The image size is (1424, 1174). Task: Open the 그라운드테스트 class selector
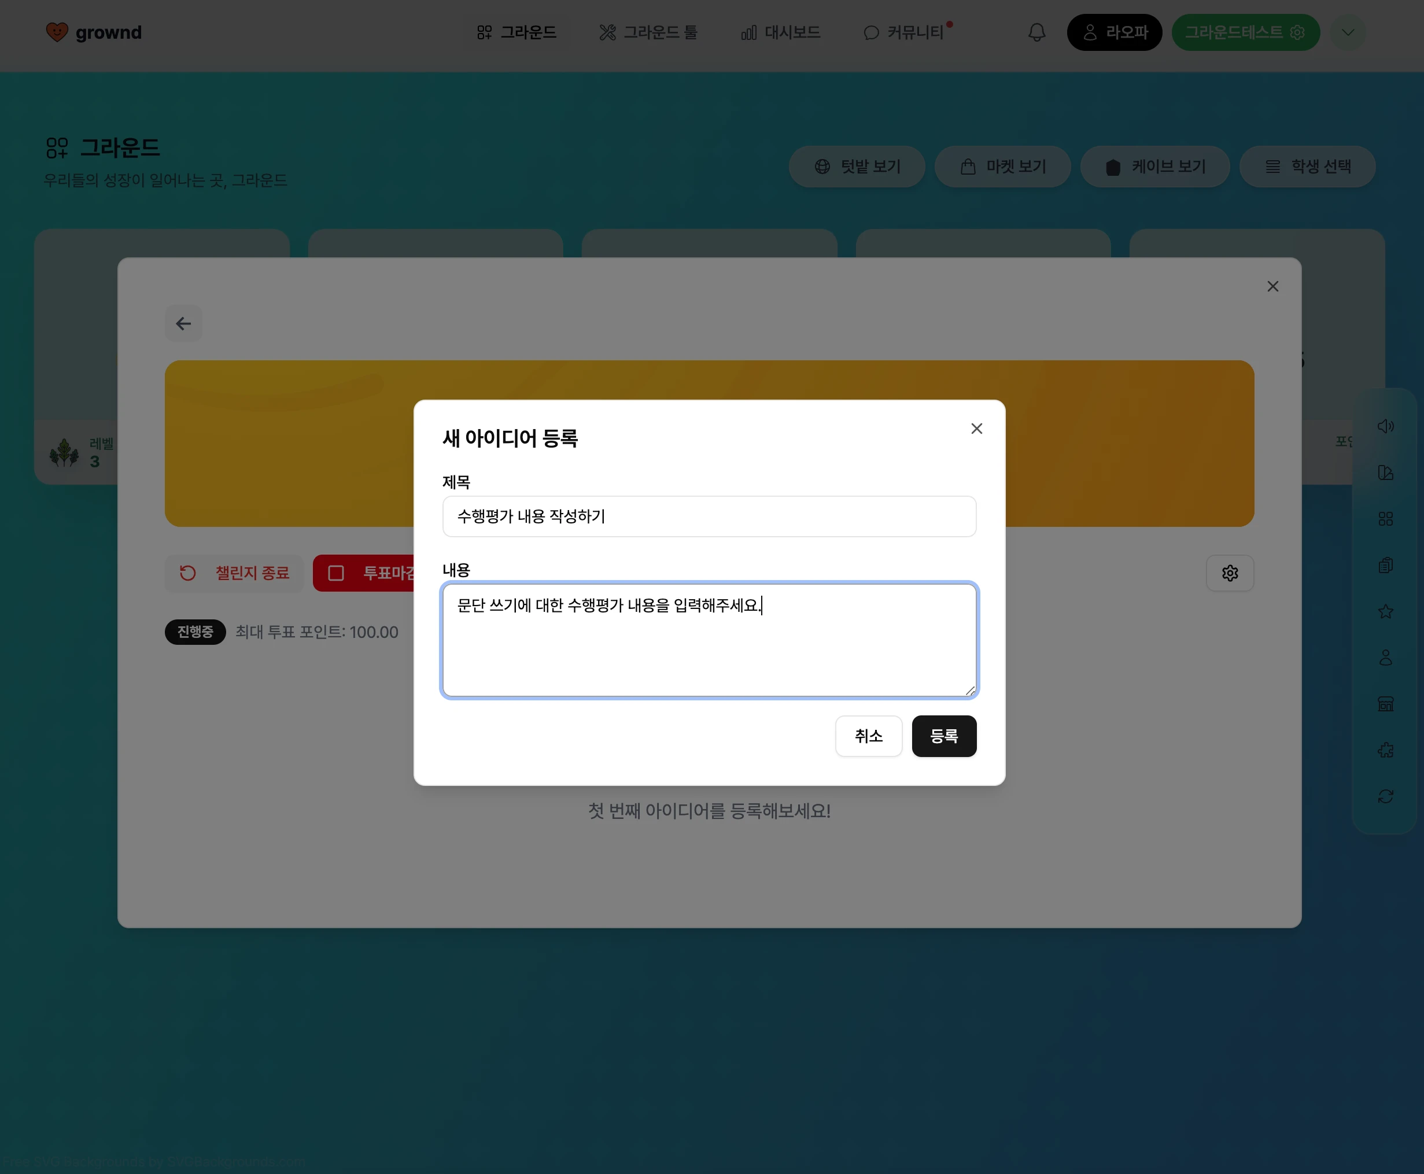[x=1245, y=32]
